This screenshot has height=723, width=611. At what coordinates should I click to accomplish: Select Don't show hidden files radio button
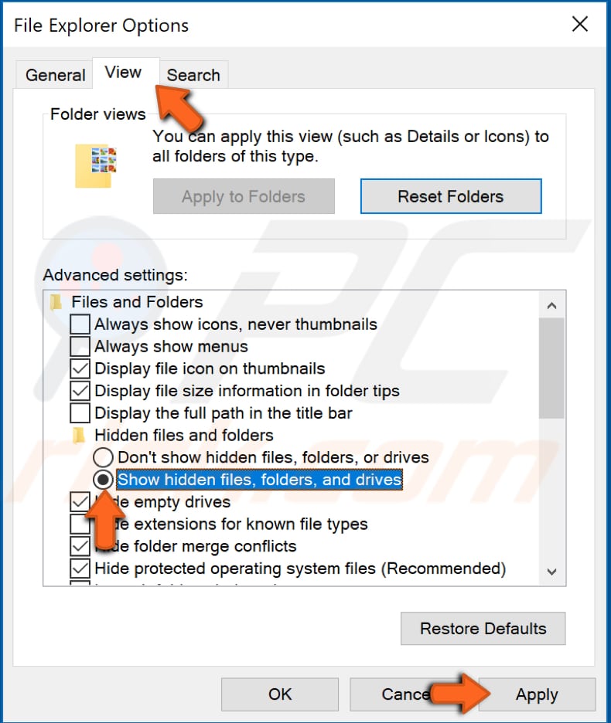click(103, 457)
